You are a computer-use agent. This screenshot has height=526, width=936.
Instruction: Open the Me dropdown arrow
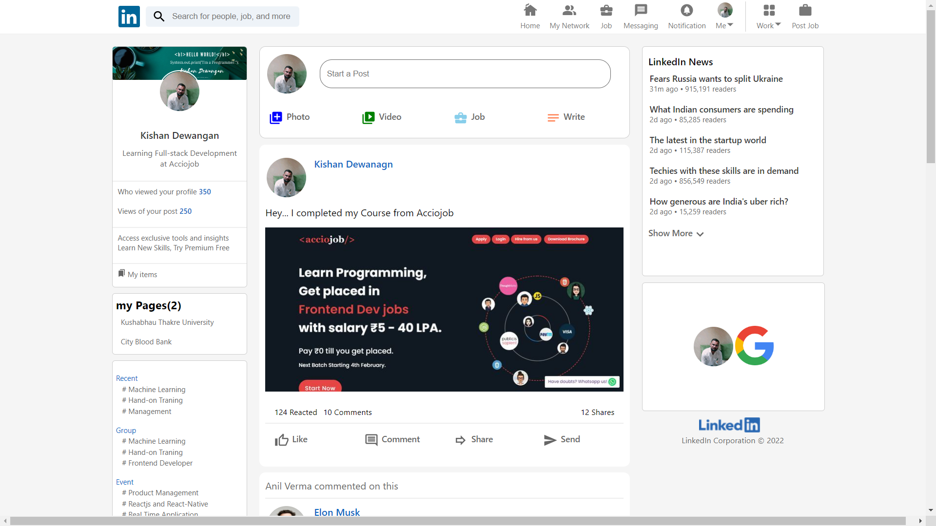click(730, 25)
